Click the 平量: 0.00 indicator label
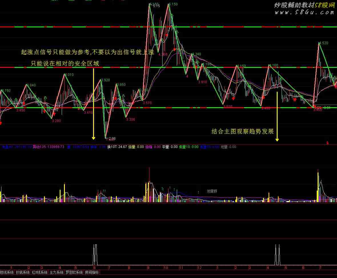This screenshot has height=278, width=337. point(170,147)
